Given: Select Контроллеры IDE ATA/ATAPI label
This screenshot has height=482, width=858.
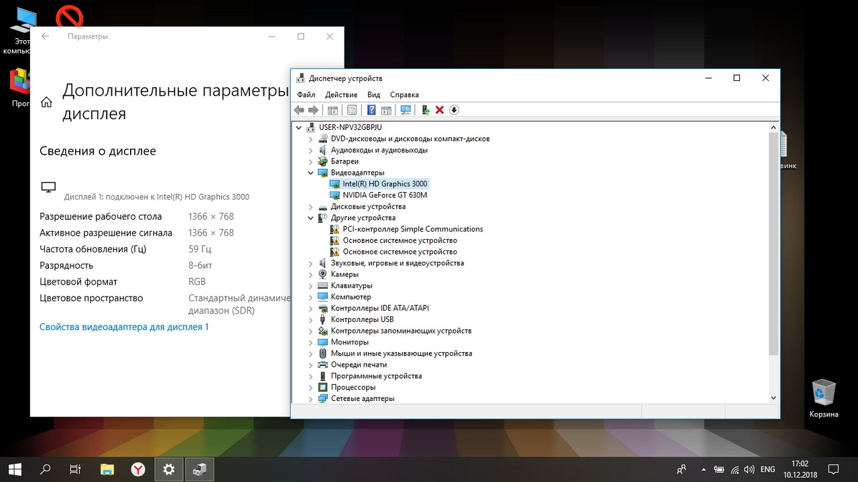Looking at the screenshot, I should click(x=379, y=308).
